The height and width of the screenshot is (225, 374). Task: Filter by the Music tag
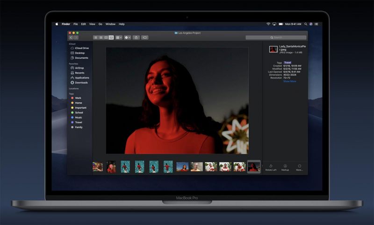[77, 118]
